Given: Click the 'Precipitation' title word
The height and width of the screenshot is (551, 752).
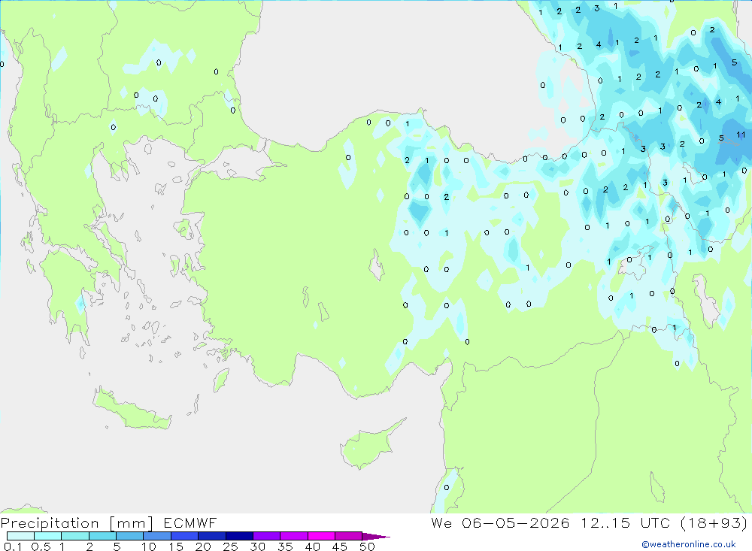Looking at the screenshot, I should [x=50, y=523].
